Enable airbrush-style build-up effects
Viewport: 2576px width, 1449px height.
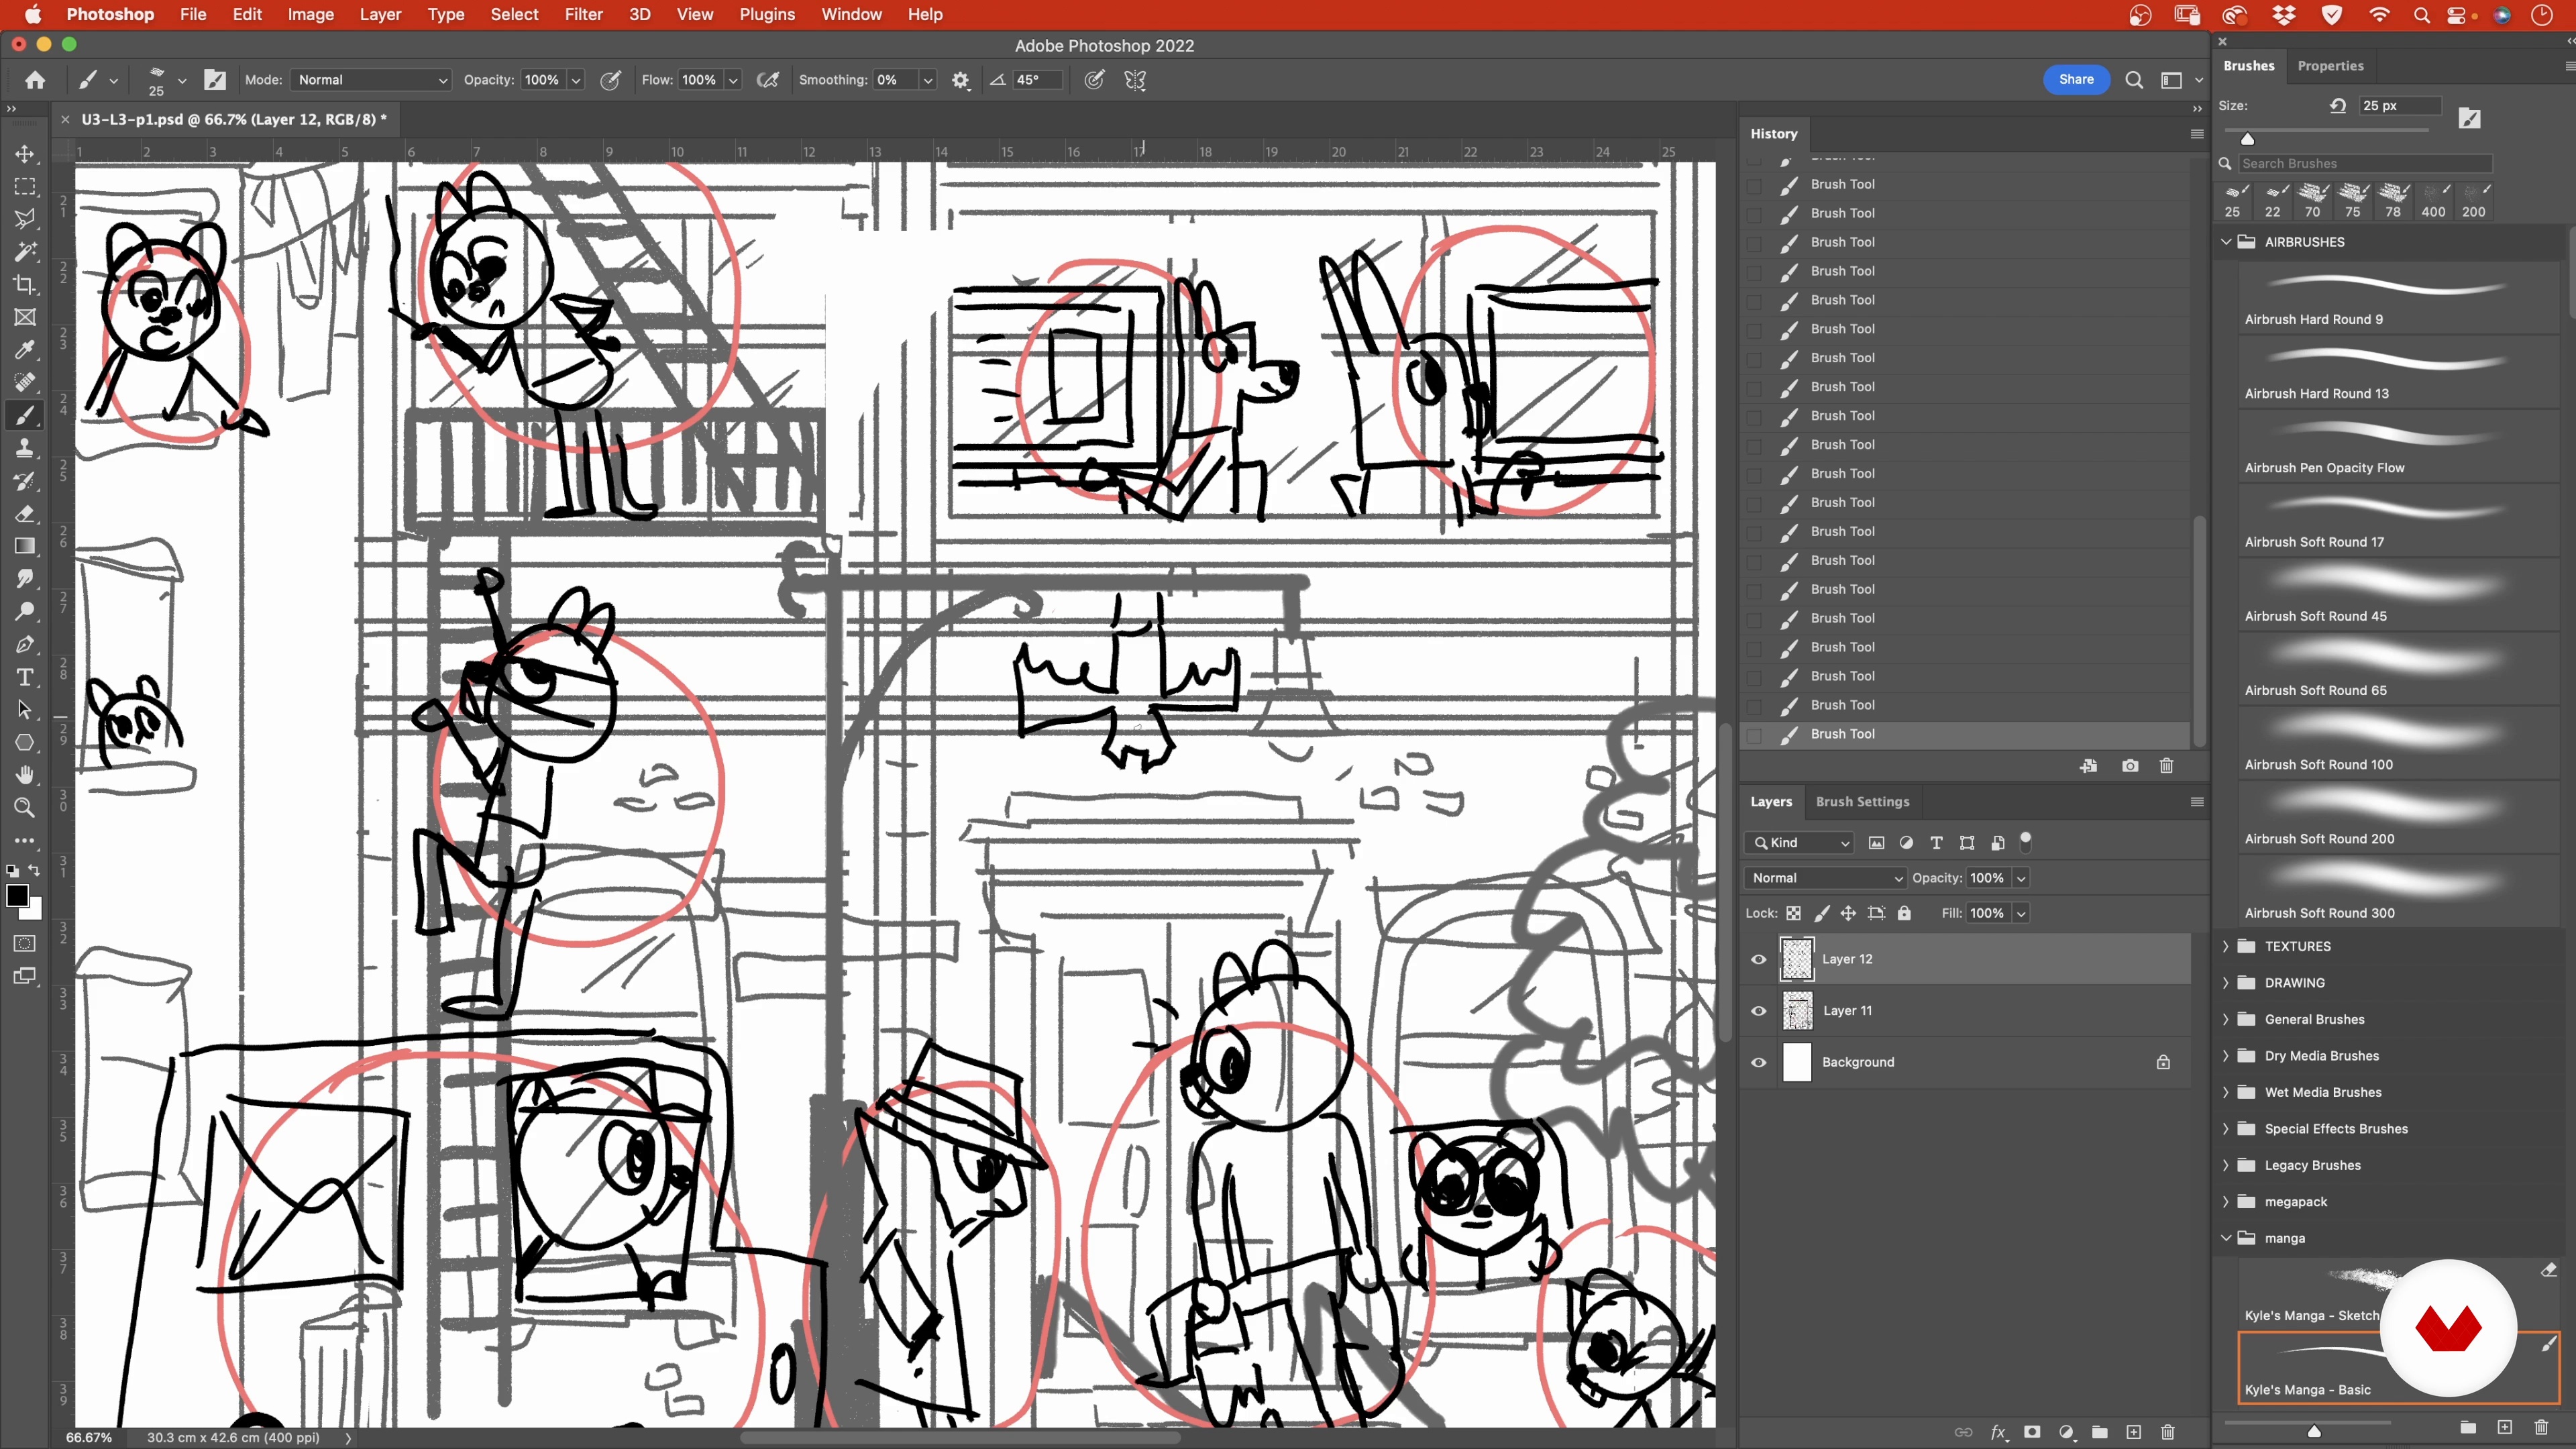point(768,80)
